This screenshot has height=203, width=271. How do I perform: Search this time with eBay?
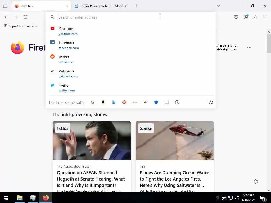[135, 102]
